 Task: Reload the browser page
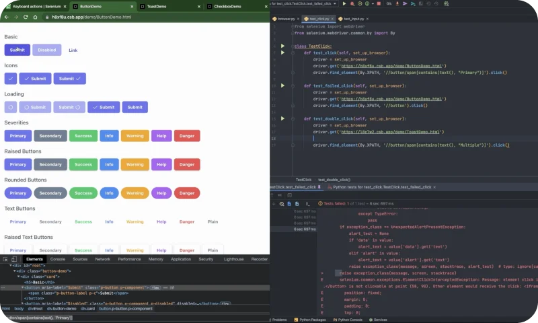click(x=26, y=17)
